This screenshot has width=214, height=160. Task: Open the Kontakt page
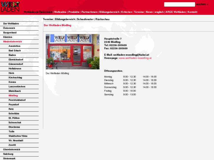(x=192, y=12)
